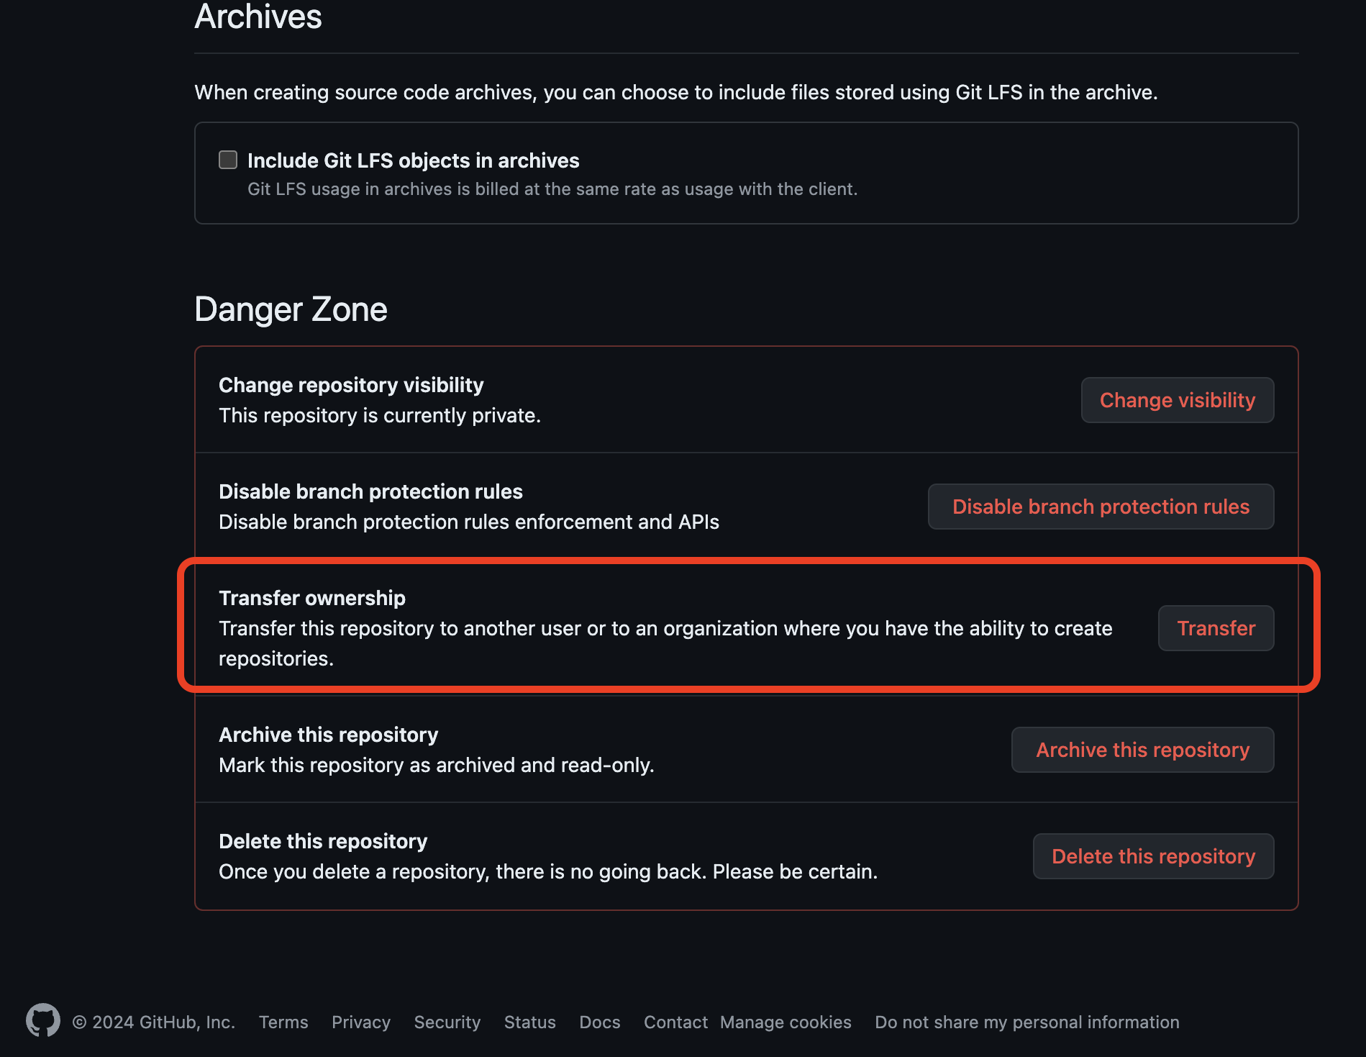Open the Terms footer link

pos(283,1022)
